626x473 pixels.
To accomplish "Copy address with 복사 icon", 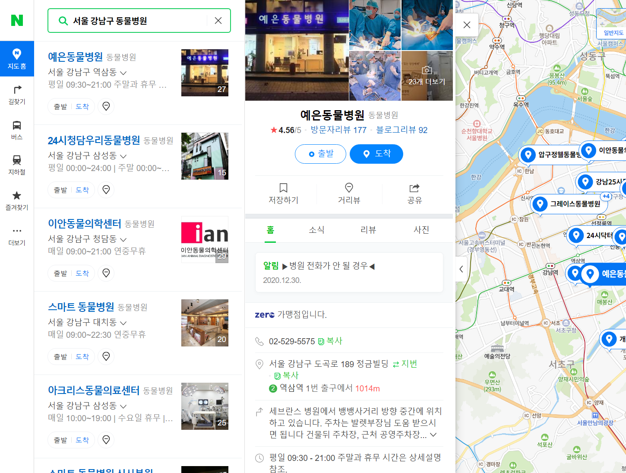I will pyautogui.click(x=287, y=376).
